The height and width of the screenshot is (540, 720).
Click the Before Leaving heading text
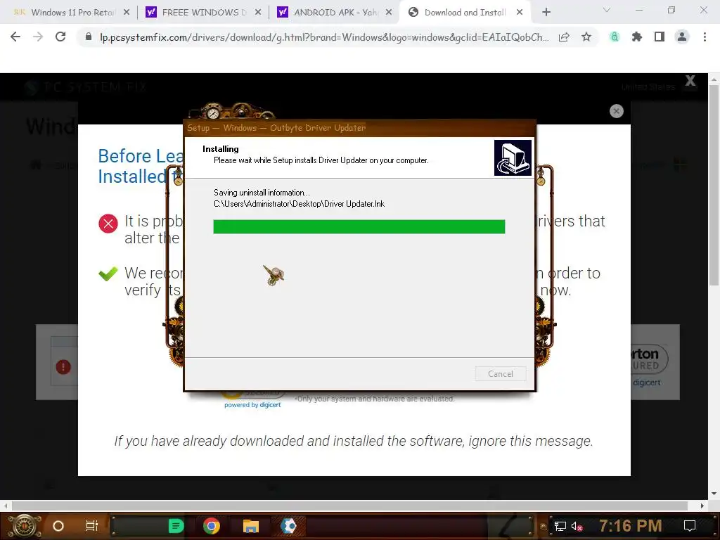pyautogui.click(x=141, y=166)
